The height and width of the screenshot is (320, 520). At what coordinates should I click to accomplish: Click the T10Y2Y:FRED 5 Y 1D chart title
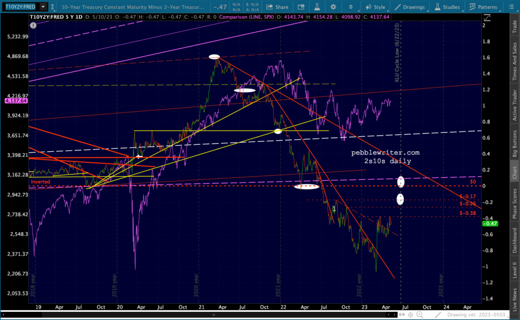click(x=56, y=17)
